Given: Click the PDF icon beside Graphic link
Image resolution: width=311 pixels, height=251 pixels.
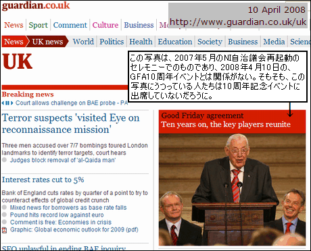Looking at the screenshot, I should (x=4, y=230).
